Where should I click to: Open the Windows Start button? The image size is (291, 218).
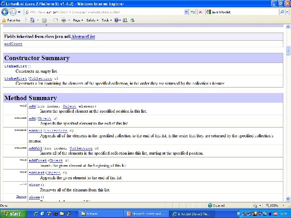[13, 214]
